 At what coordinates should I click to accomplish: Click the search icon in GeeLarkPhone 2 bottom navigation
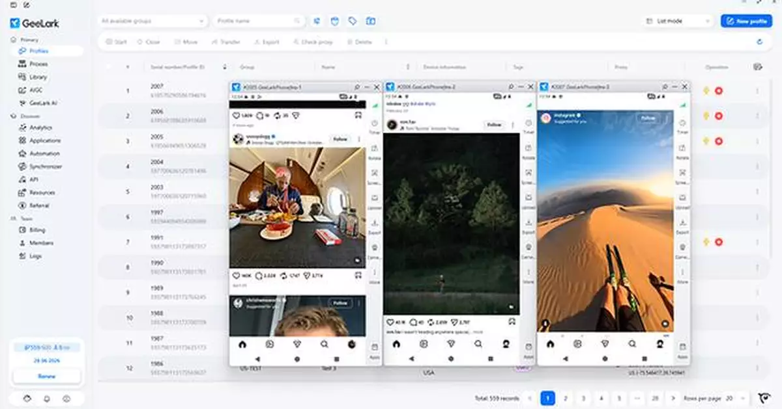(x=478, y=343)
